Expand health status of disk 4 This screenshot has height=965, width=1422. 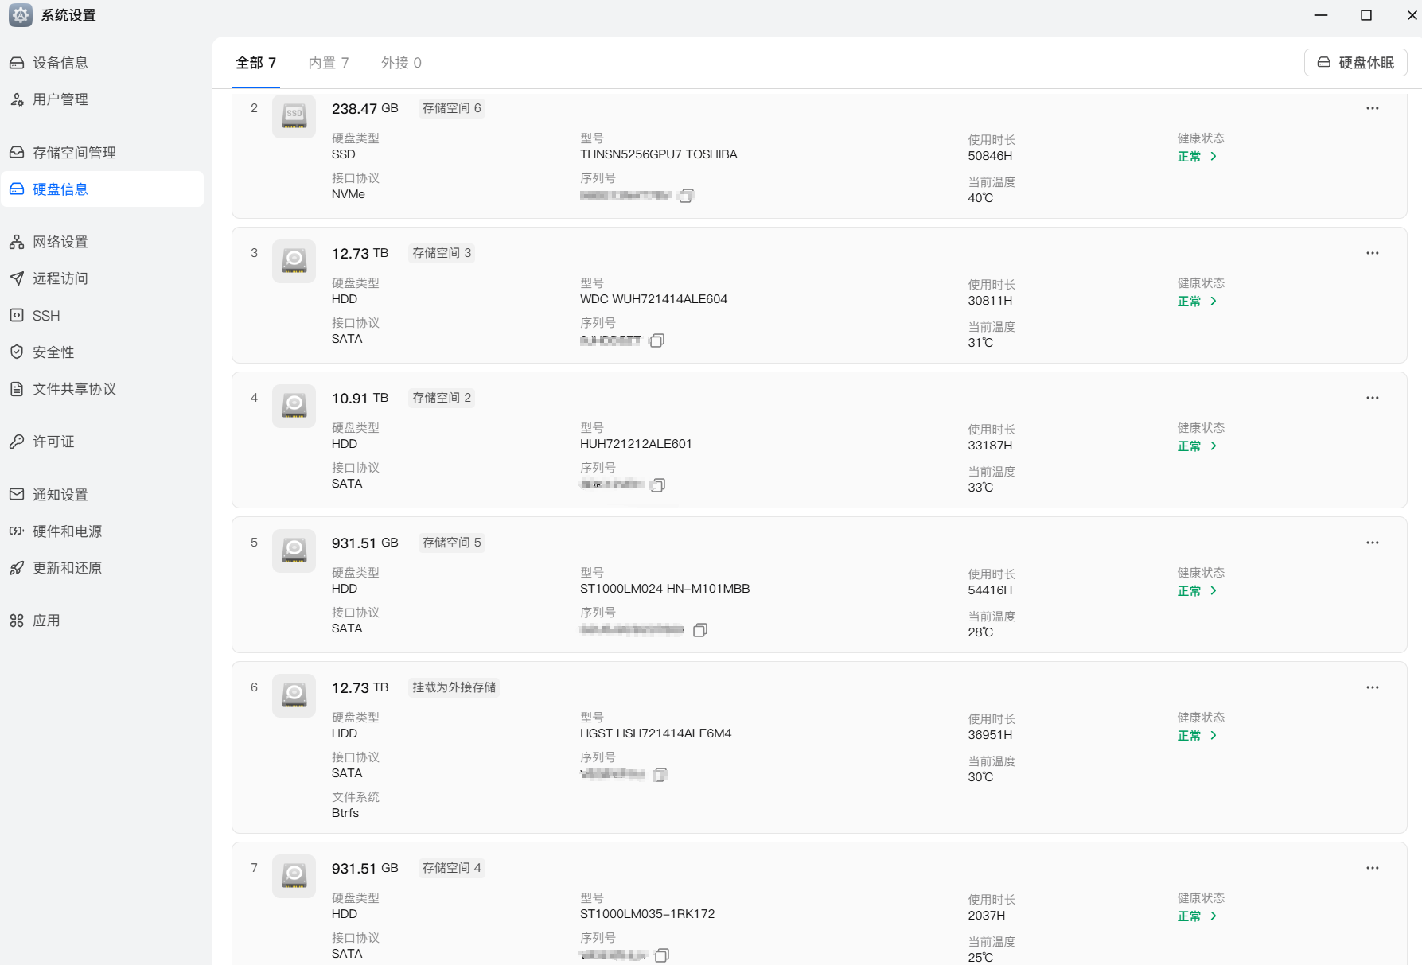[x=1197, y=446]
